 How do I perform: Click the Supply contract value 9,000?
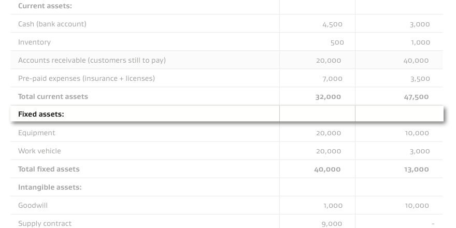click(x=332, y=224)
